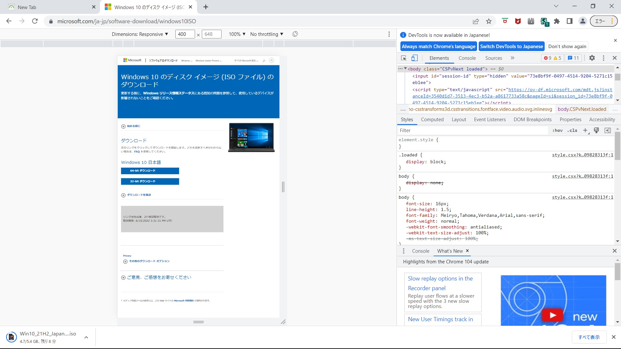Open the Computed styles tab
Image resolution: width=621 pixels, height=349 pixels.
432,120
